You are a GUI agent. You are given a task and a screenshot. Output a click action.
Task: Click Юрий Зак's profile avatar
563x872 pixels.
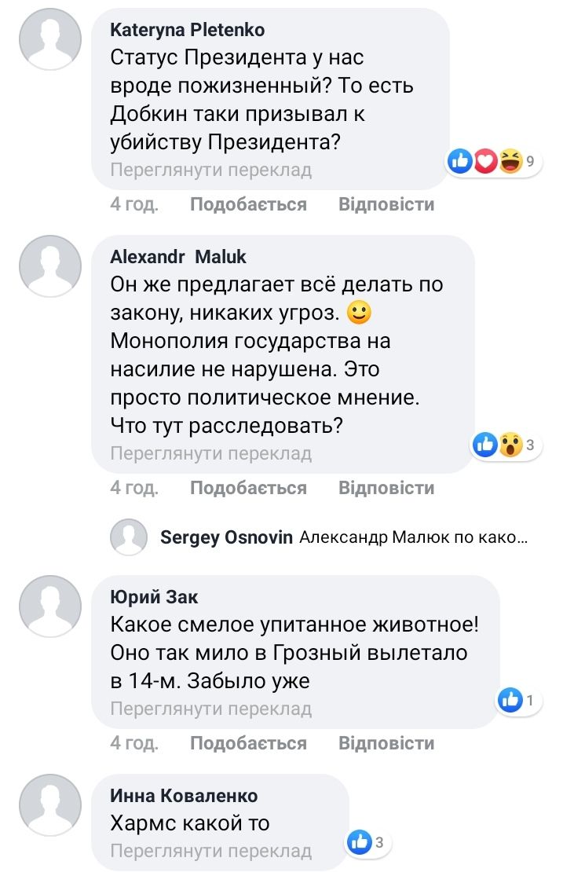point(50,606)
